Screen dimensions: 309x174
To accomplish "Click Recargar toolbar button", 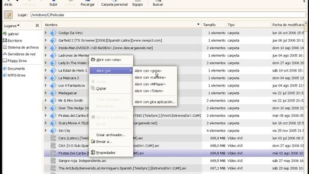I will (87, 3).
